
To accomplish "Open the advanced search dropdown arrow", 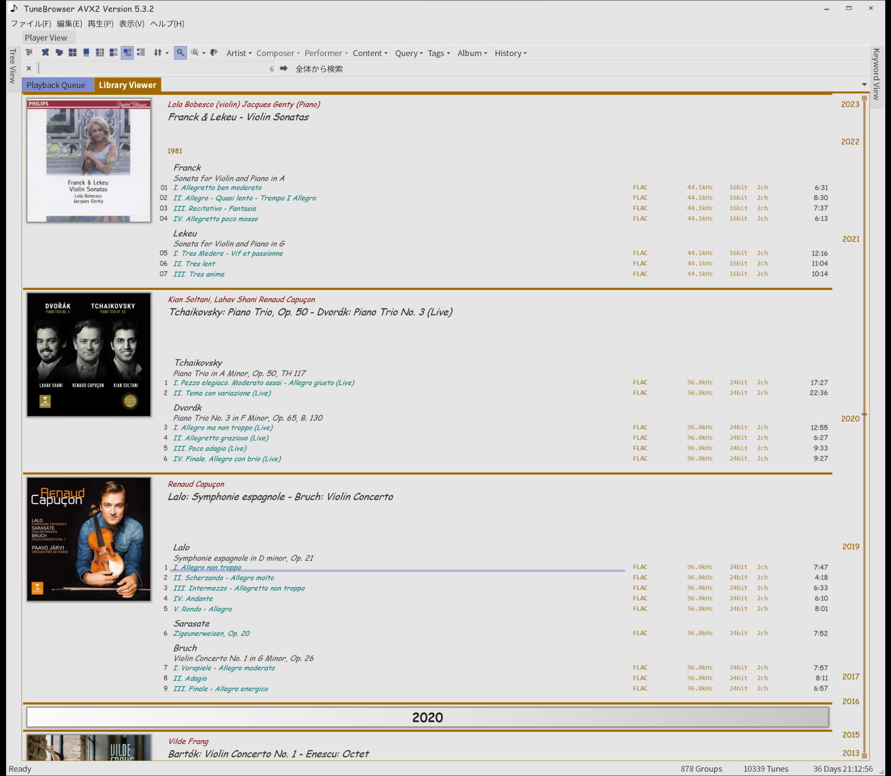I will tap(203, 53).
